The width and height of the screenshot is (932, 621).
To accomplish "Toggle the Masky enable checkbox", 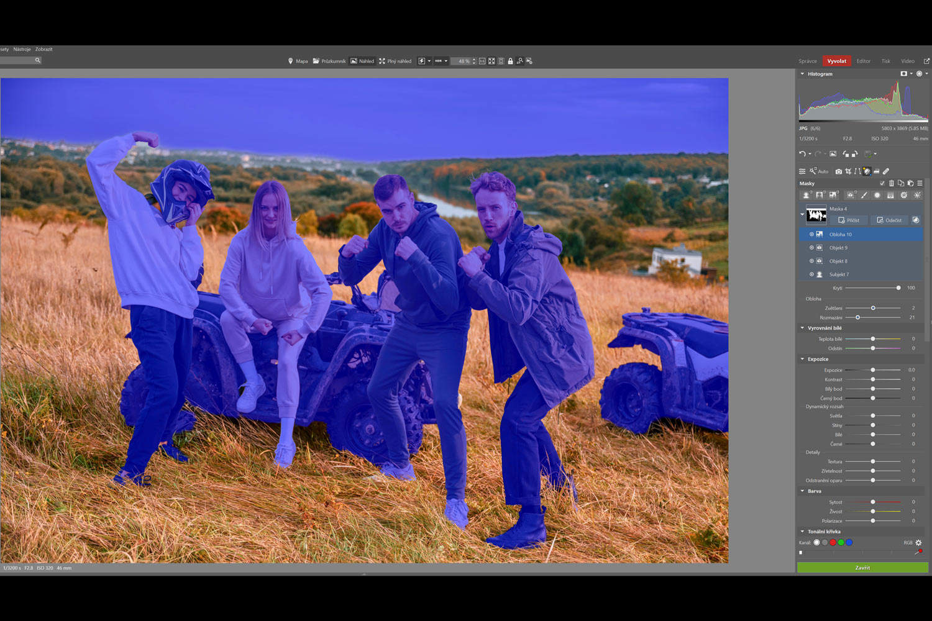I will click(x=882, y=183).
